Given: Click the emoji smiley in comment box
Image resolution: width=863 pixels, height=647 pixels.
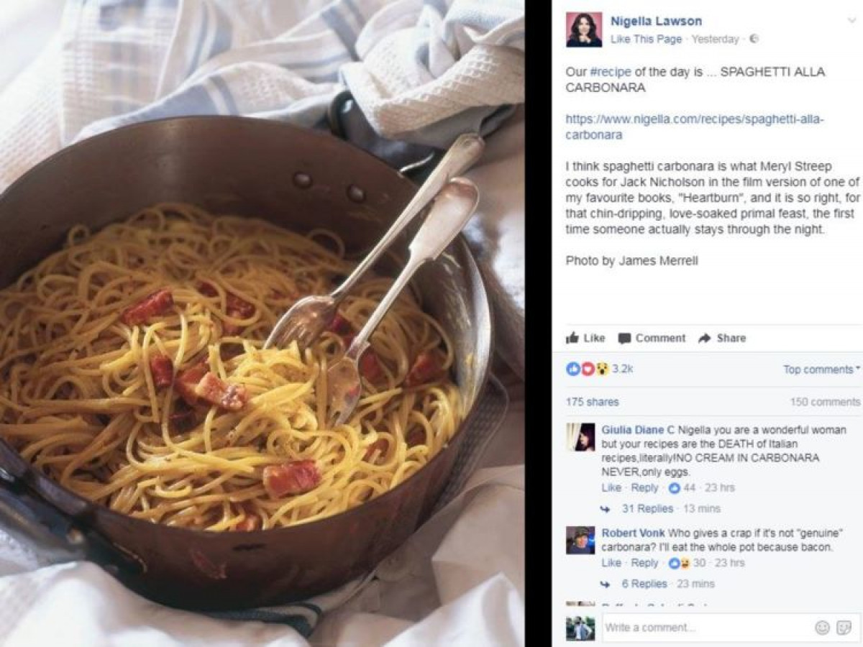Looking at the screenshot, I should tap(822, 628).
